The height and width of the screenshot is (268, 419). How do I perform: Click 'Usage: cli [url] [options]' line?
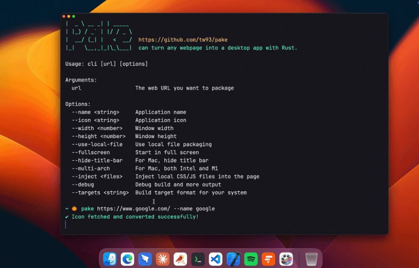(106, 64)
